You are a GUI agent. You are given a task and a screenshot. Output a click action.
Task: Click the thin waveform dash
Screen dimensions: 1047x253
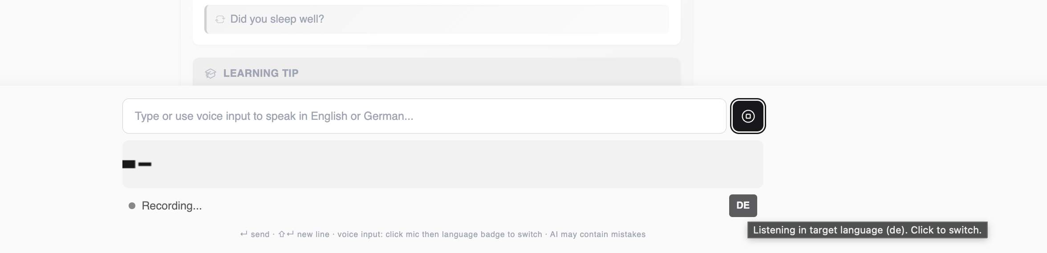pos(145,164)
